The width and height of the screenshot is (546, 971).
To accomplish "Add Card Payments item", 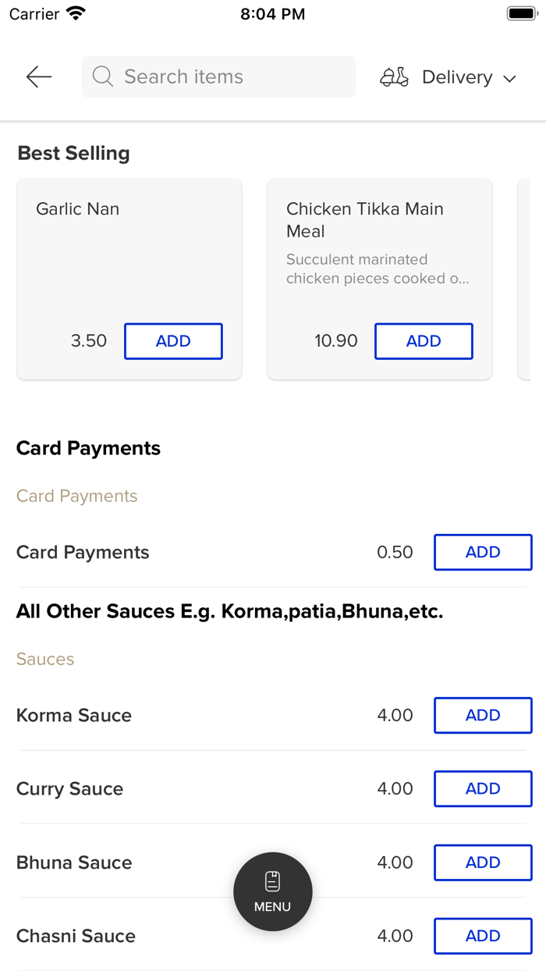I will click(x=483, y=553).
